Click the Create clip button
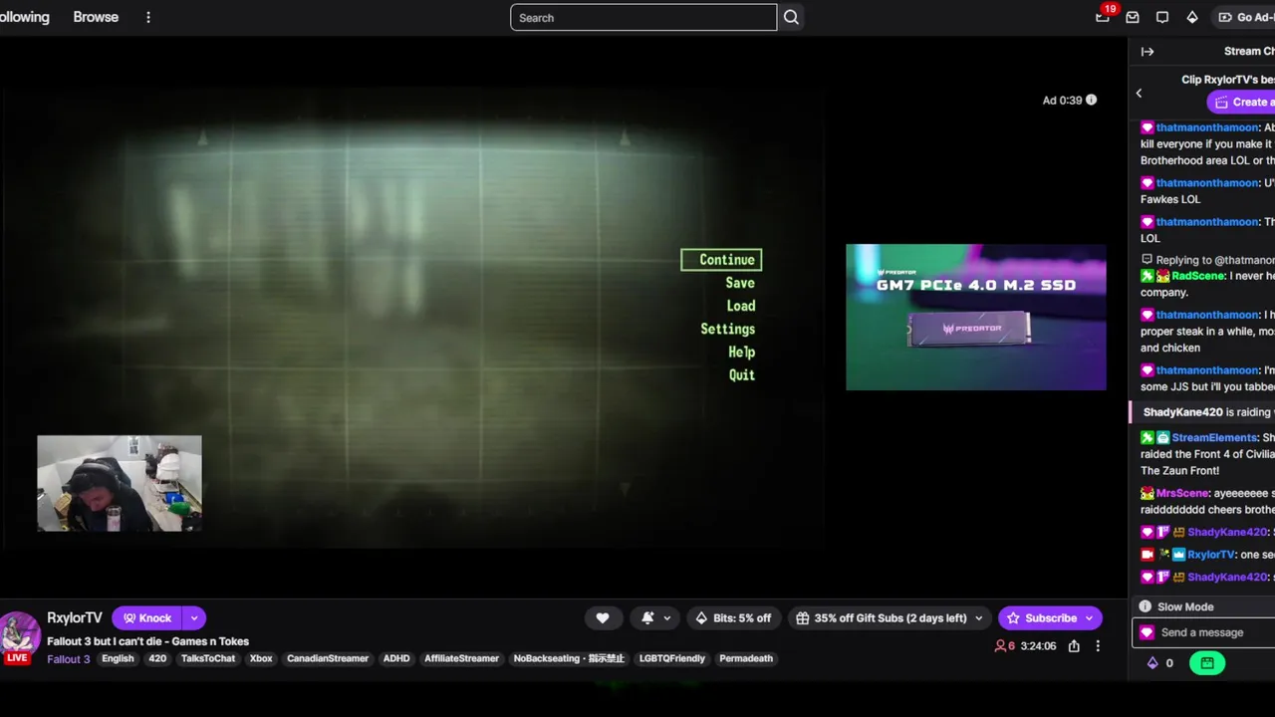The image size is (1275, 717). pyautogui.click(x=1241, y=102)
